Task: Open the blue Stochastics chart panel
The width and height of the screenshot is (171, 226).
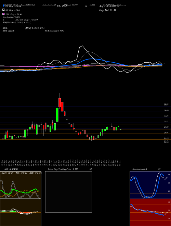Action: [150, 185]
